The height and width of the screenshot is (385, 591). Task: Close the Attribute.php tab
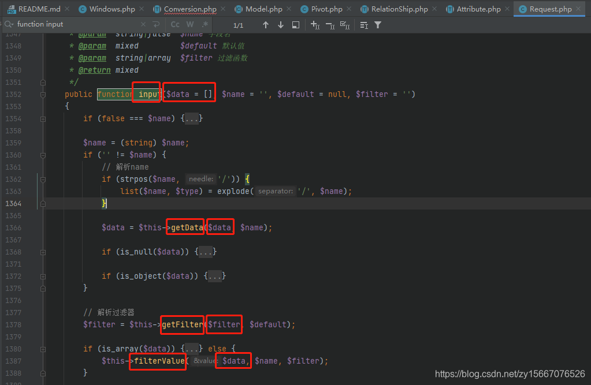pos(507,9)
